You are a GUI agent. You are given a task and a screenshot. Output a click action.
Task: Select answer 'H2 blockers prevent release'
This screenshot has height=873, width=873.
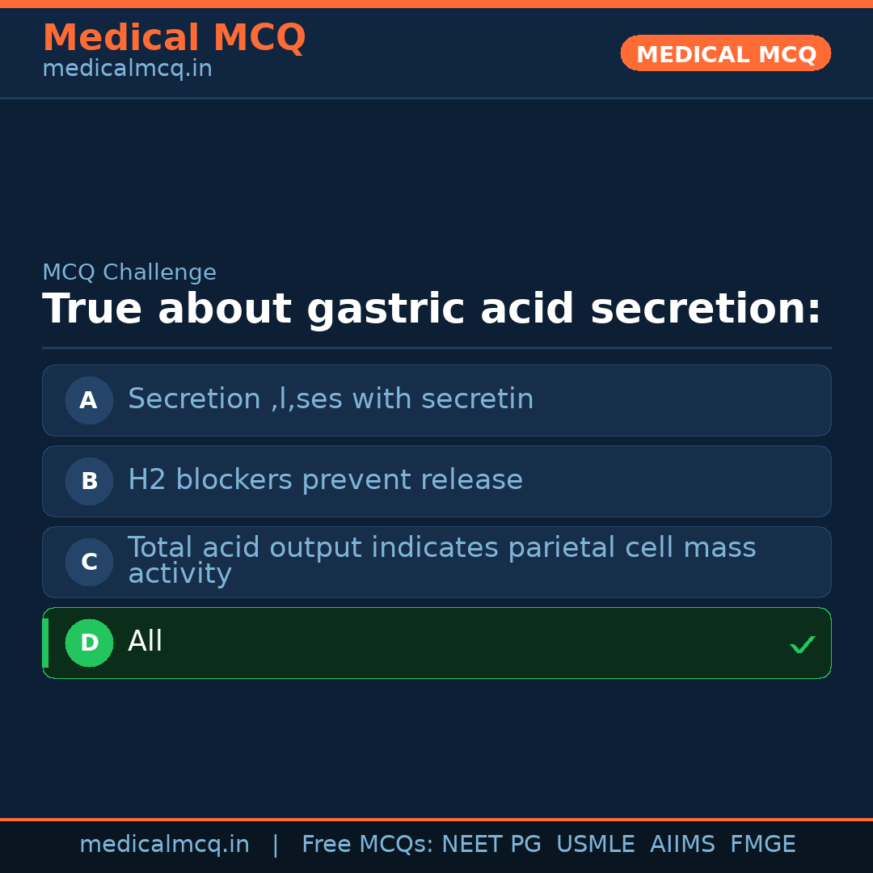point(325,480)
